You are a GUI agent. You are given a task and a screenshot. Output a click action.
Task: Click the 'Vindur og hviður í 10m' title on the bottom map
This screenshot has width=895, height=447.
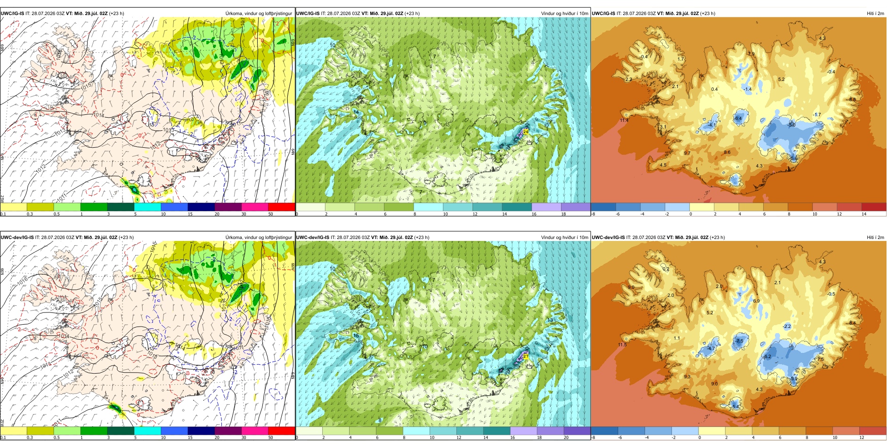tap(564, 238)
